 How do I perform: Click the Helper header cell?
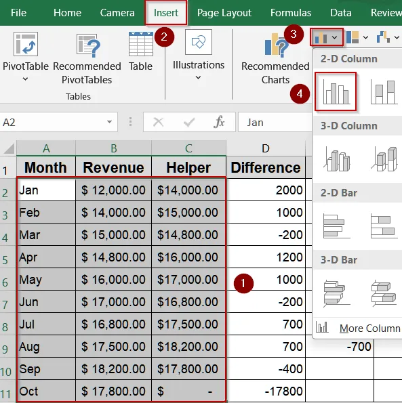pyautogui.click(x=188, y=167)
